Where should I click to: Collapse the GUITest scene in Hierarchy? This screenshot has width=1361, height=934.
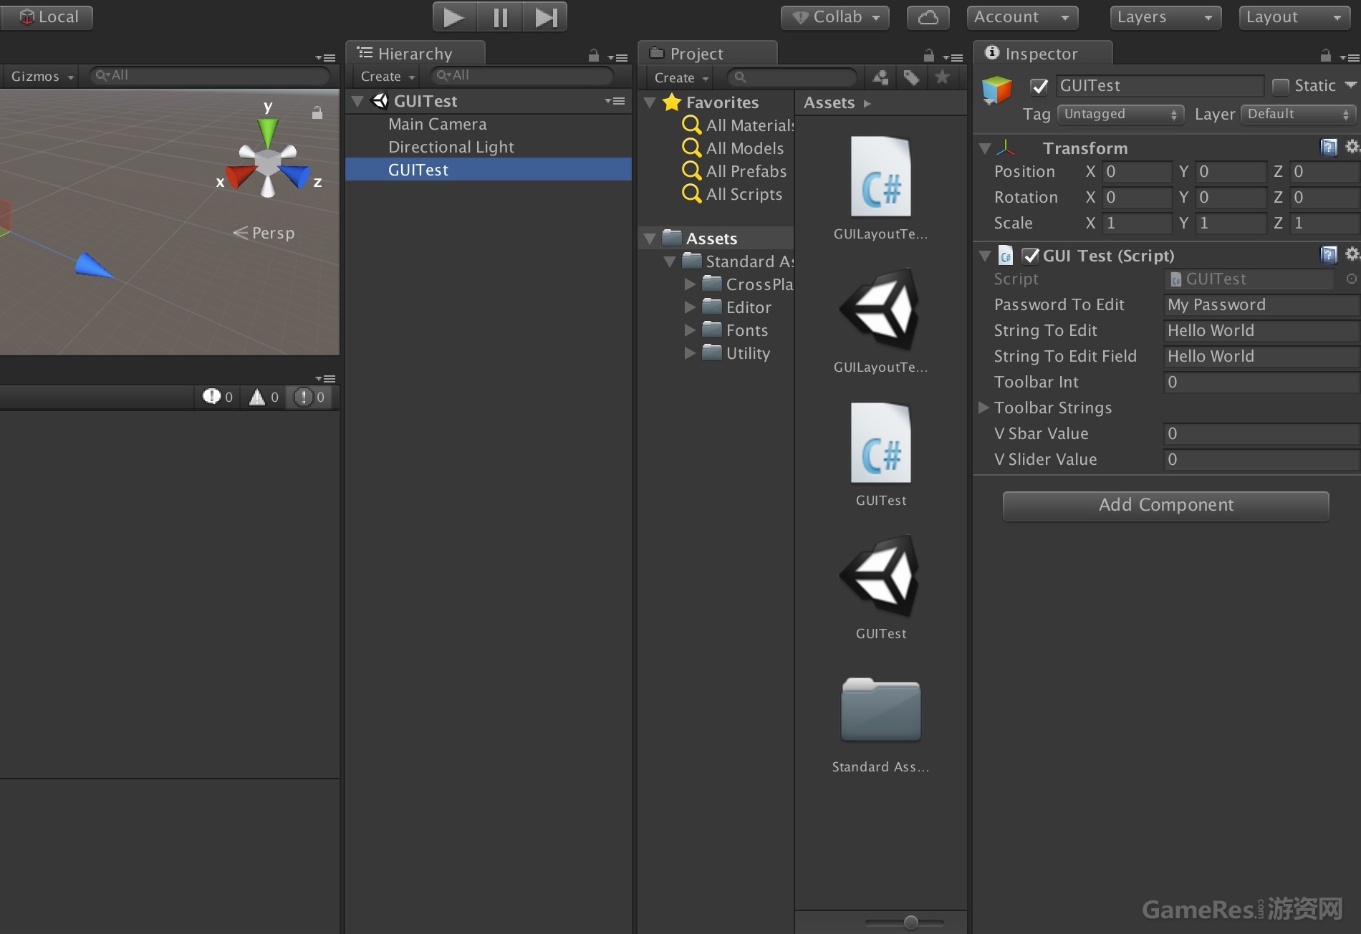click(x=357, y=102)
